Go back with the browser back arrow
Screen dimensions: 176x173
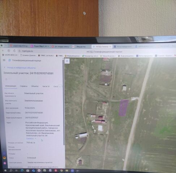pos(3,50)
